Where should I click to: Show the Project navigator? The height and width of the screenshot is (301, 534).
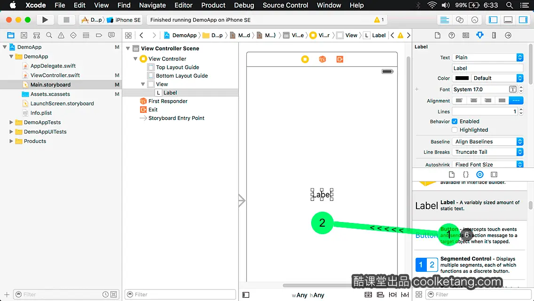pos(11,35)
